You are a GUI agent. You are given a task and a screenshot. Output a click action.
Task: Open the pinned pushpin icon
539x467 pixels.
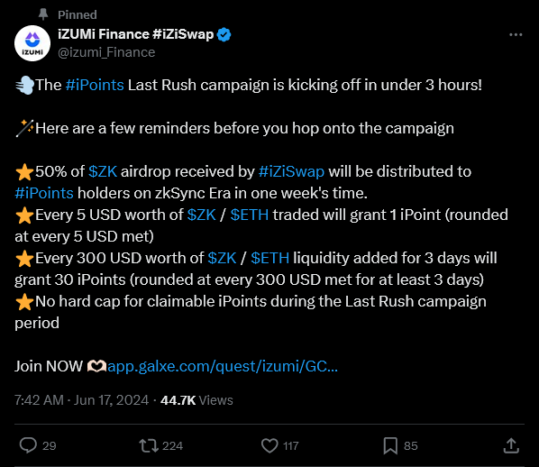[x=43, y=14]
